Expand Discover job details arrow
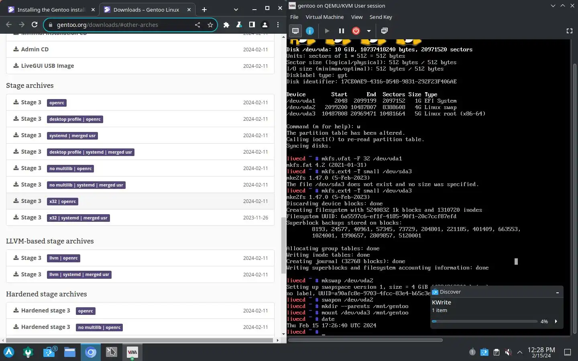The height and width of the screenshot is (361, 578). point(556,321)
